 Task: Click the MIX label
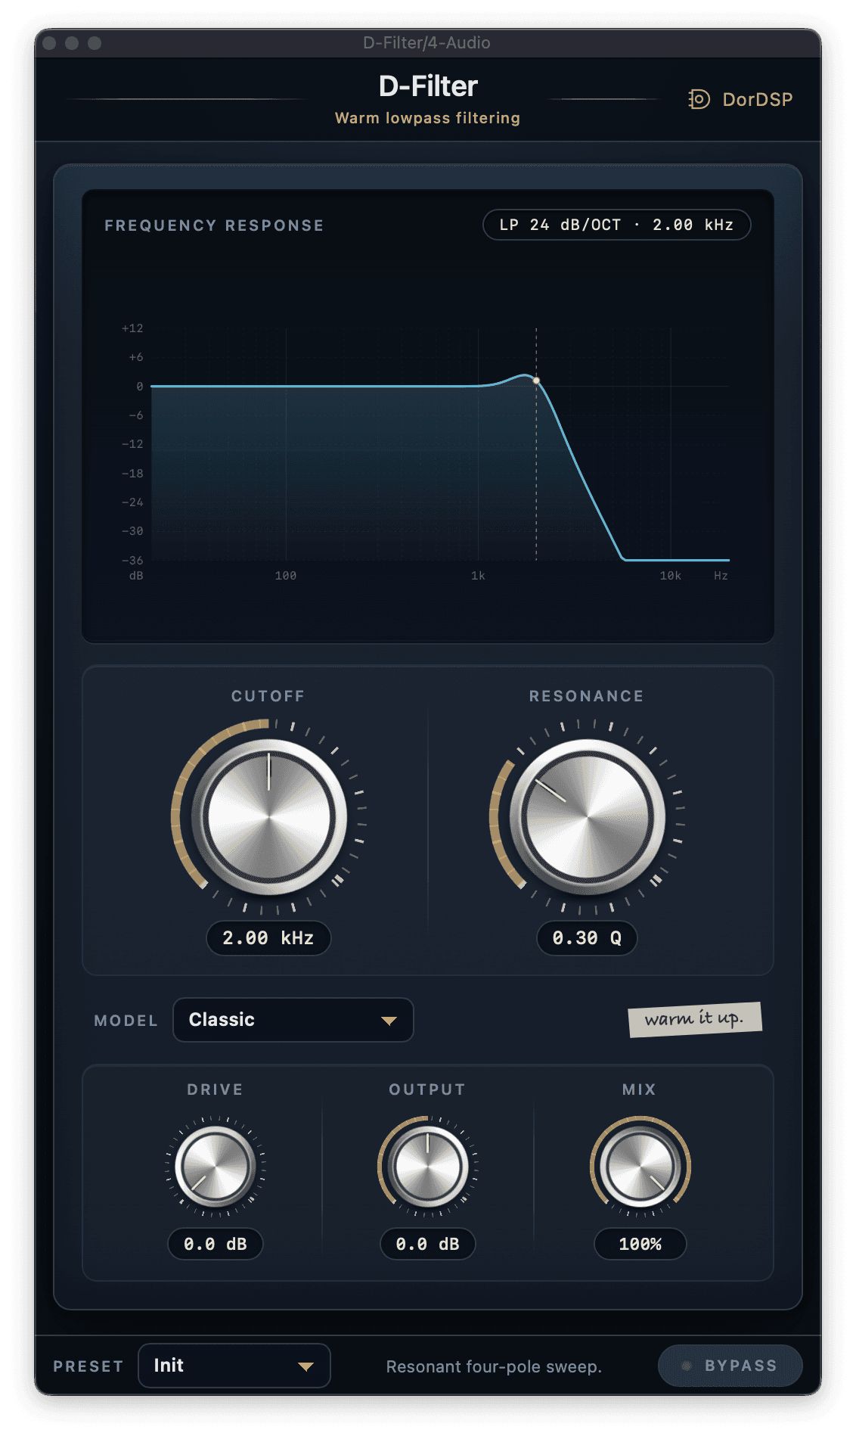(640, 1089)
